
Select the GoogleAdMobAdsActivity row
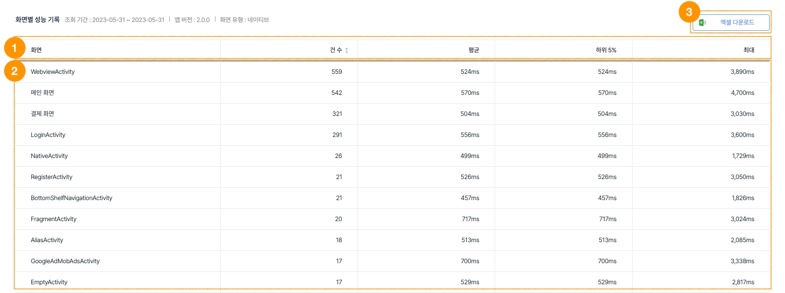65,261
